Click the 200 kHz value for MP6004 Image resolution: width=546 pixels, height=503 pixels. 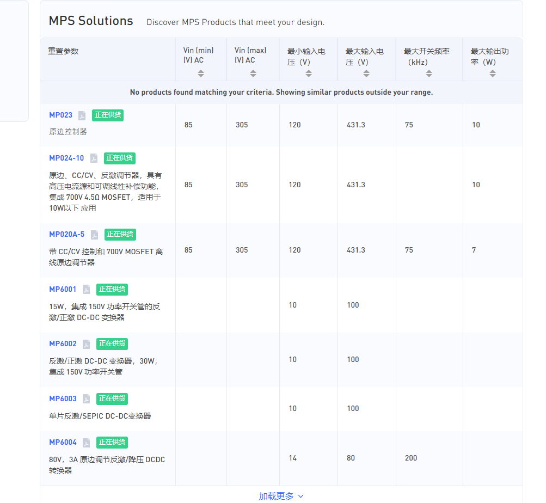click(x=411, y=458)
